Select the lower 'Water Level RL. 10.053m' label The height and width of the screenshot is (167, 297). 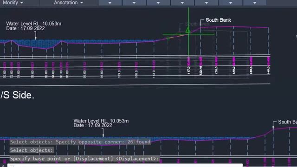coord(101,121)
